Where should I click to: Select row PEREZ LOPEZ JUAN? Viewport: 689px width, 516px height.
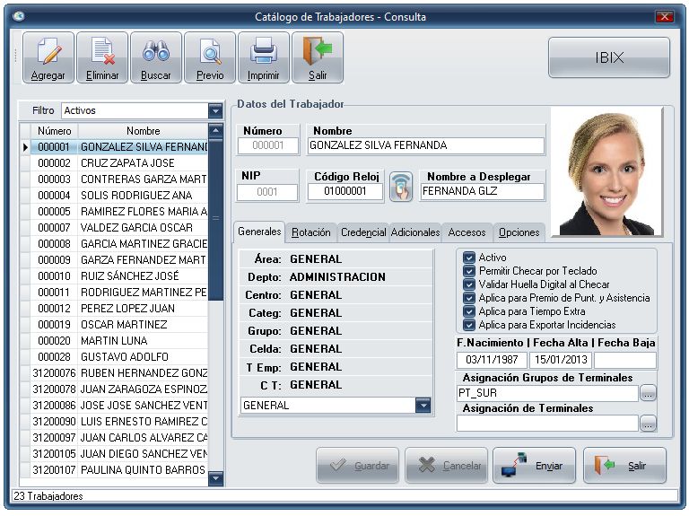[118, 309]
